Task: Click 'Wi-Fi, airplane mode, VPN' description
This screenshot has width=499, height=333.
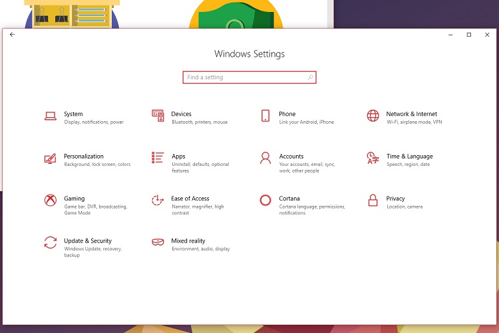Action: click(x=415, y=122)
